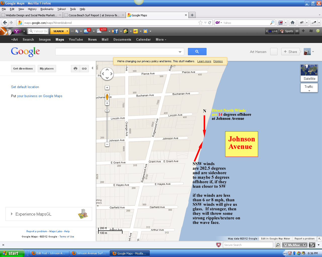Open the More dropdown in Google bar

pos(161,40)
